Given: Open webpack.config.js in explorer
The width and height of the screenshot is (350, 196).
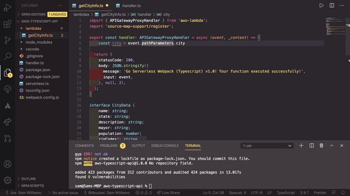Looking at the screenshot, I should click(42, 97).
